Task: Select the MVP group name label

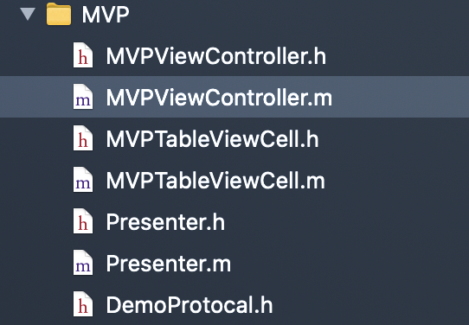Action: (x=106, y=15)
